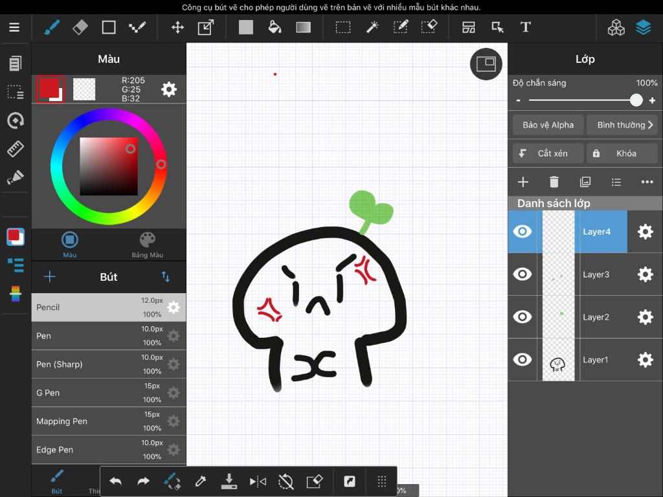Viewport: 663px width, 497px height.
Task: Select the Bucket fill tool
Action: tap(275, 27)
